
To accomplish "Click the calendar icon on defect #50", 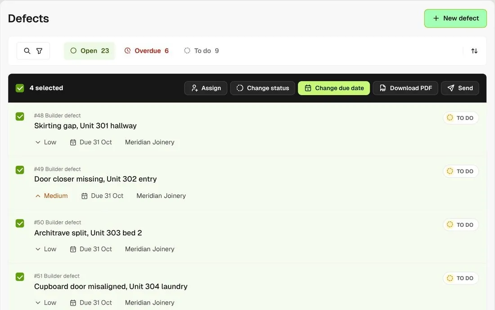I will click(x=73, y=249).
